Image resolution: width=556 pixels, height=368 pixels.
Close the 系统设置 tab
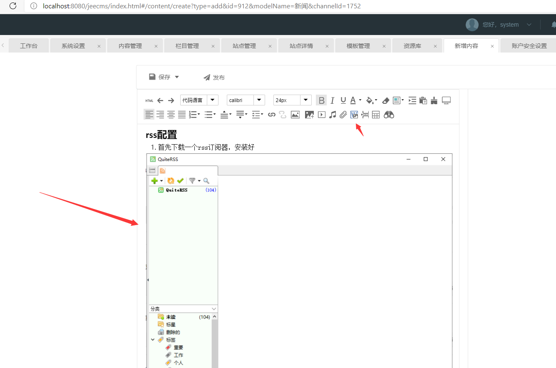tap(99, 46)
